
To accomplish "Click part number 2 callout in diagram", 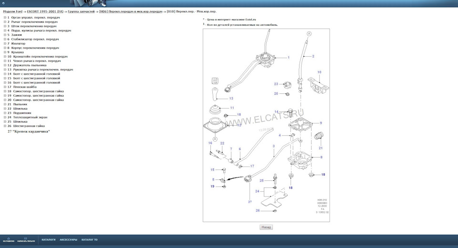I will click(313, 56).
